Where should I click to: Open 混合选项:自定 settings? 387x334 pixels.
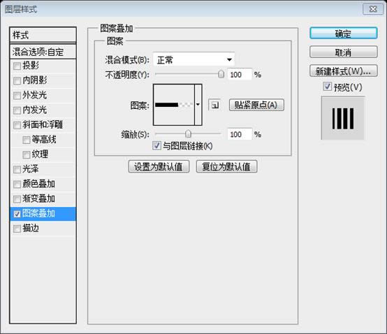(x=43, y=52)
